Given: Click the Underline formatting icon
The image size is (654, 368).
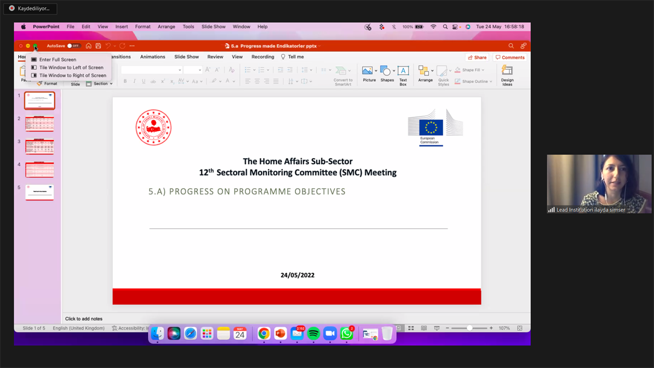Looking at the screenshot, I should [x=143, y=81].
